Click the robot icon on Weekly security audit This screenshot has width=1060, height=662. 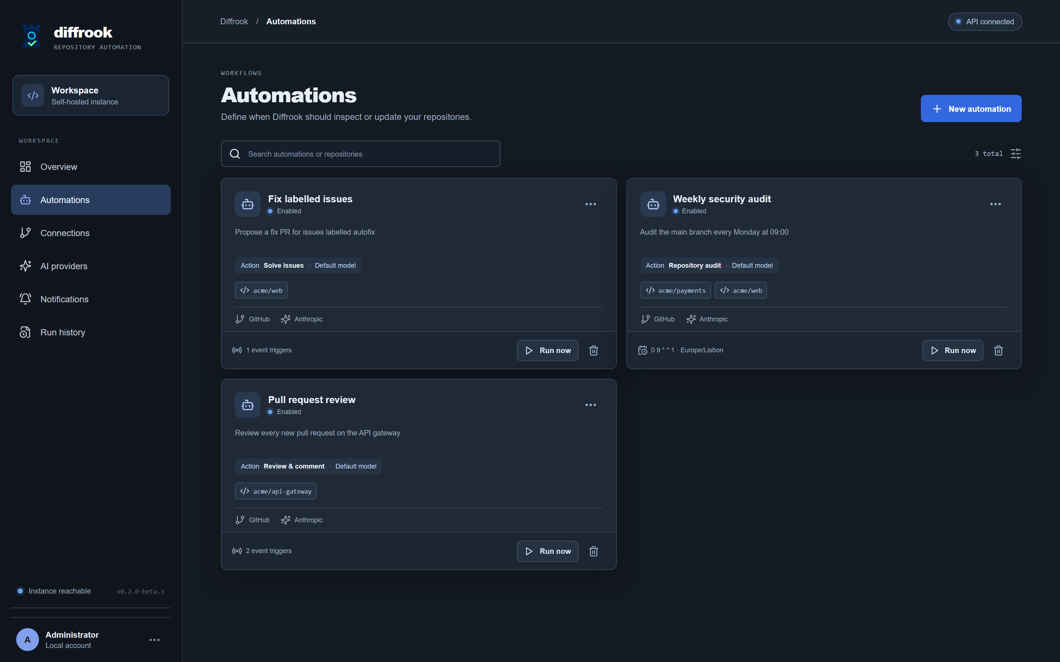pyautogui.click(x=653, y=204)
